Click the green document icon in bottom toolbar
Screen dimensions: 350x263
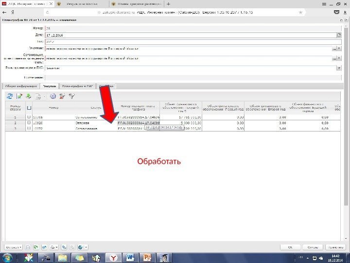click(35, 247)
